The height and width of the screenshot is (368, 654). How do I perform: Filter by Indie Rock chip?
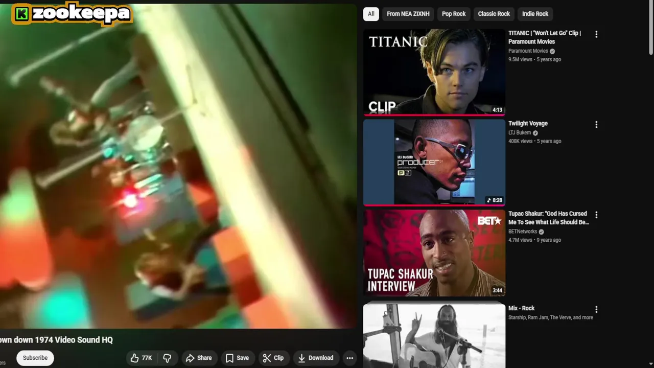[x=535, y=14]
